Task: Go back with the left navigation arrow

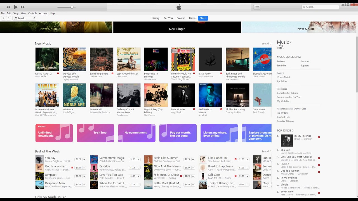Action: point(3,18)
